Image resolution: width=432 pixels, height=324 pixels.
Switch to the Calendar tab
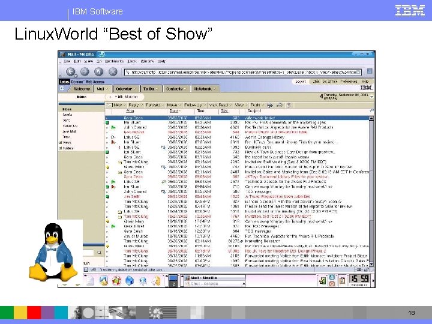coord(125,89)
